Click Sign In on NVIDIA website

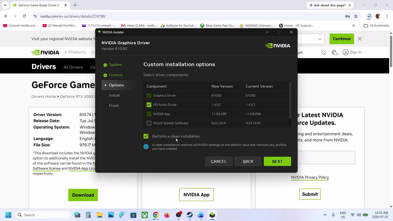pos(352,52)
